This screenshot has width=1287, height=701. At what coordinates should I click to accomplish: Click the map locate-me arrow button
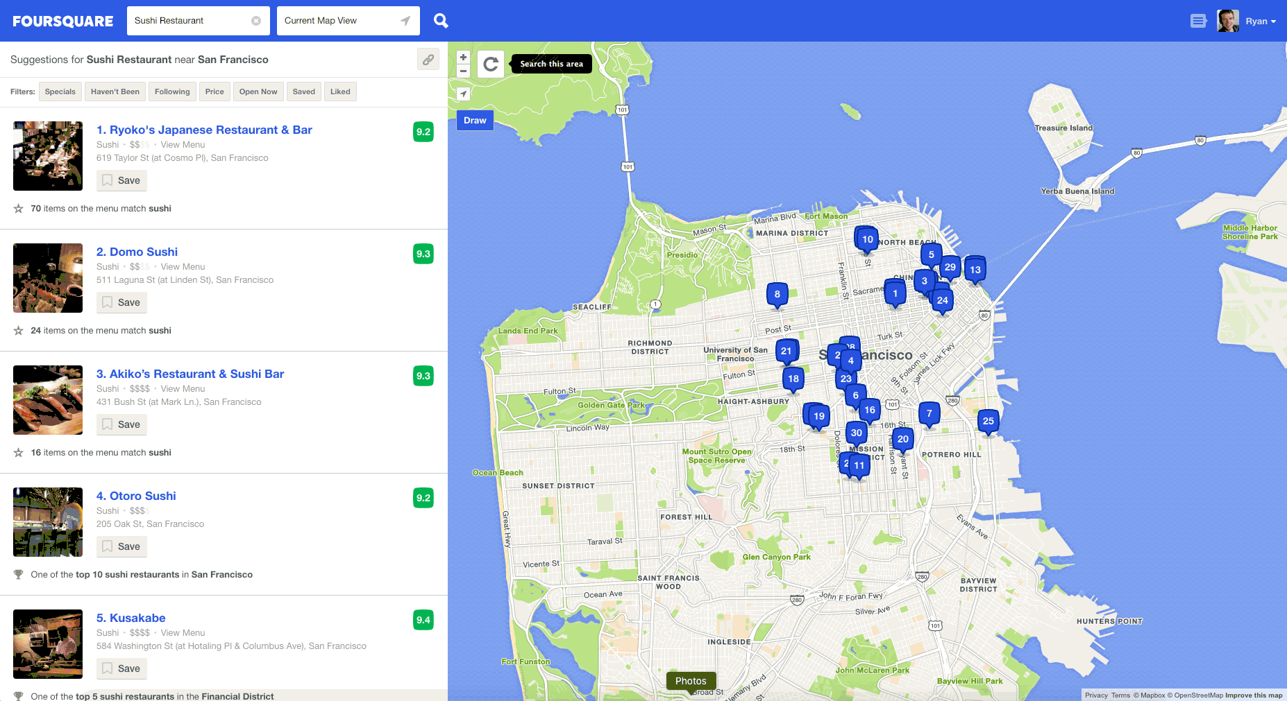coord(463,94)
